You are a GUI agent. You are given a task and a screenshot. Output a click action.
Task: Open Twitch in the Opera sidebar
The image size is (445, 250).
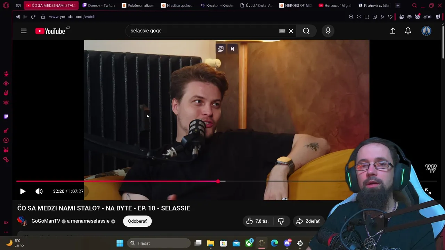6,117
